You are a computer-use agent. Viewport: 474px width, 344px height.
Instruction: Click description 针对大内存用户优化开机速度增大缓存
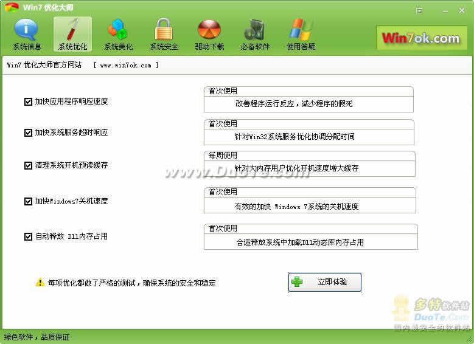point(296,168)
